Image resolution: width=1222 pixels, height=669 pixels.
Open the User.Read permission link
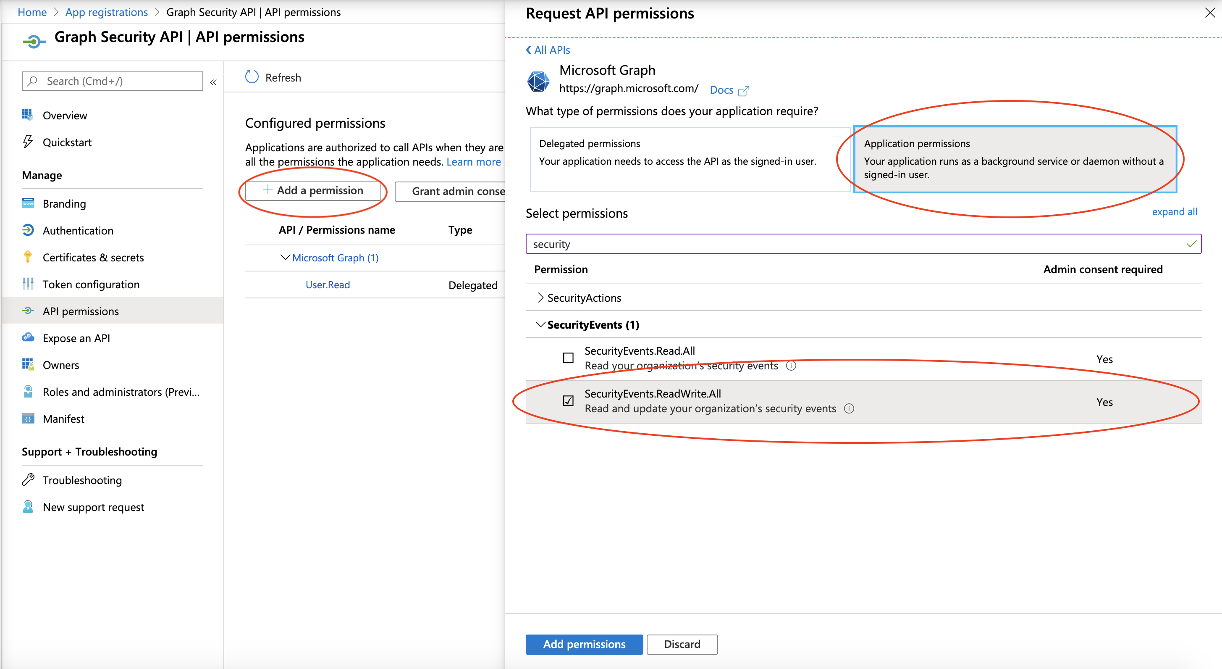pyautogui.click(x=327, y=284)
